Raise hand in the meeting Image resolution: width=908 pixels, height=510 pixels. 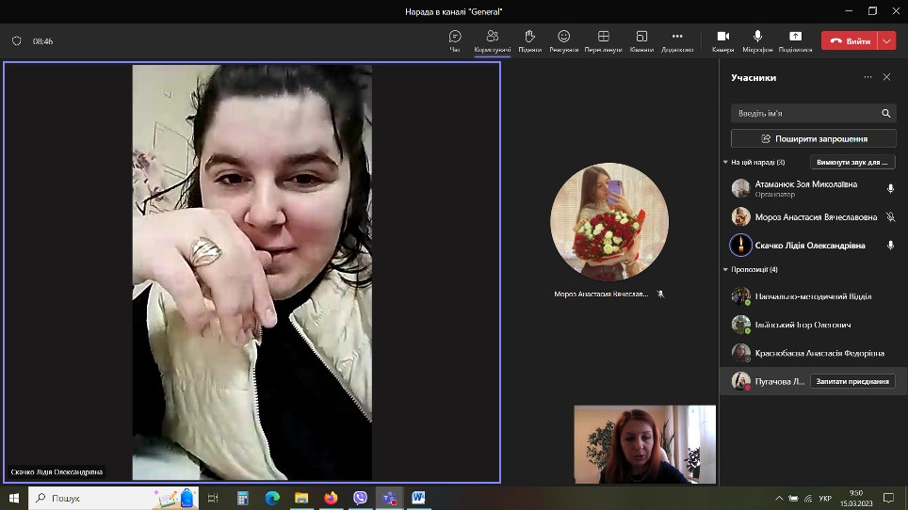pyautogui.click(x=530, y=41)
